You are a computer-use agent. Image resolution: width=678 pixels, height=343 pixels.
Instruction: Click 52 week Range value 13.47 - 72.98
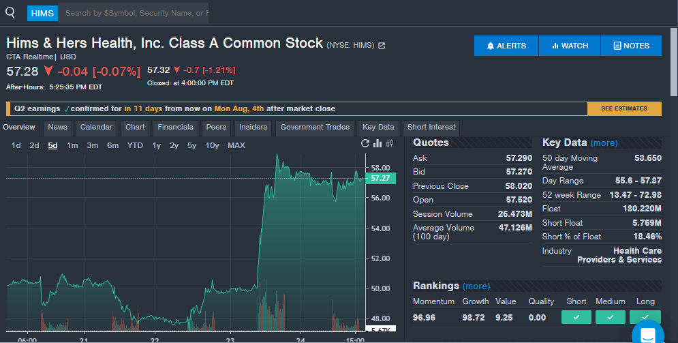point(635,195)
